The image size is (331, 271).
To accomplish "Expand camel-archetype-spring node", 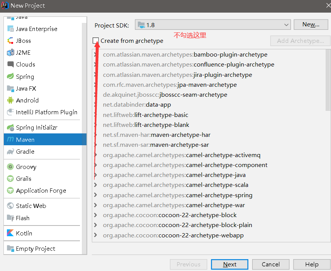I will (95, 195).
